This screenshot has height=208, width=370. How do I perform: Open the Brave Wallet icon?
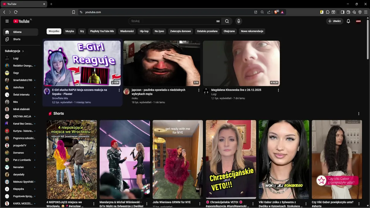tap(348, 12)
